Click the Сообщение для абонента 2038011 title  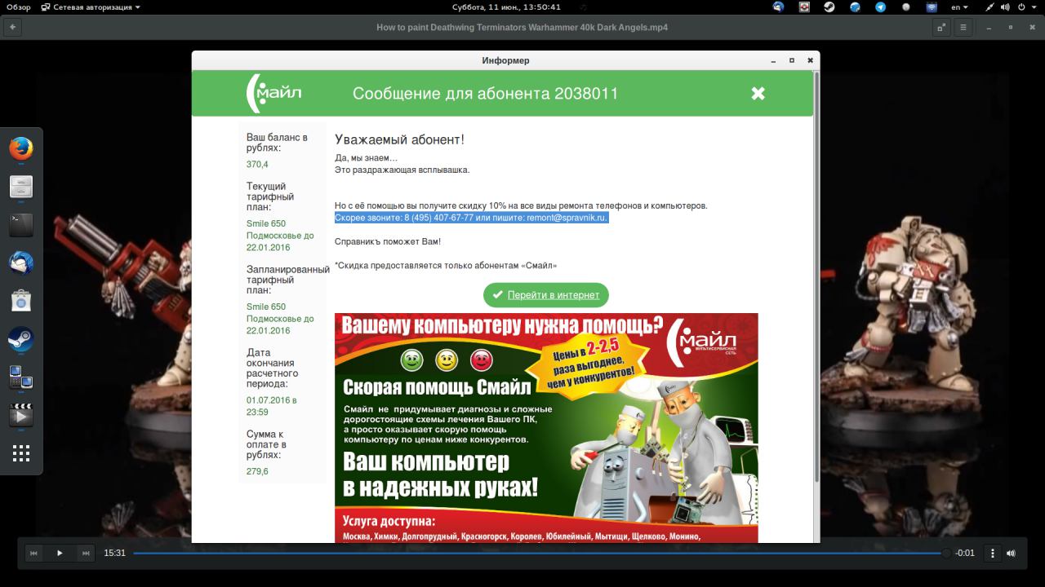(486, 94)
